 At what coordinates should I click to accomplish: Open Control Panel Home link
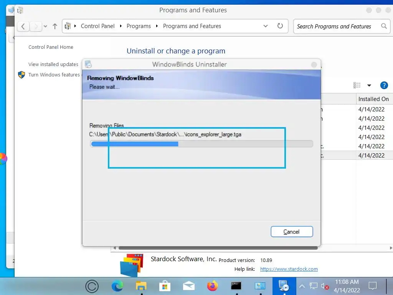point(51,47)
